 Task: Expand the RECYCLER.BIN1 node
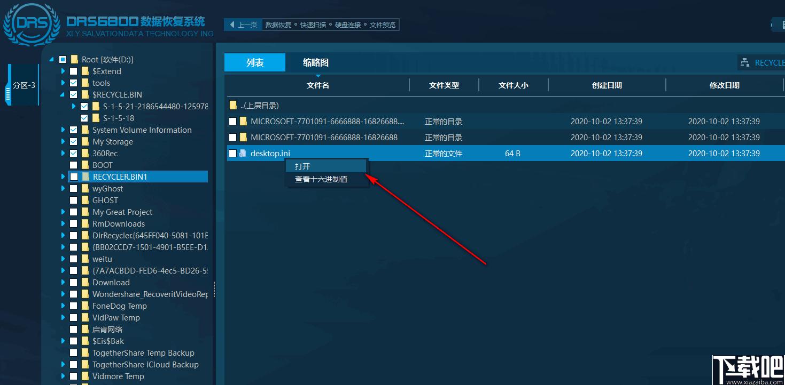(63, 177)
